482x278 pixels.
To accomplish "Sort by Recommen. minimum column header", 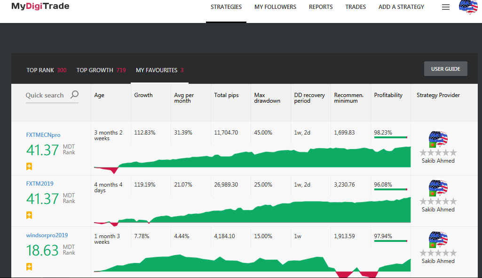I will tap(348, 98).
